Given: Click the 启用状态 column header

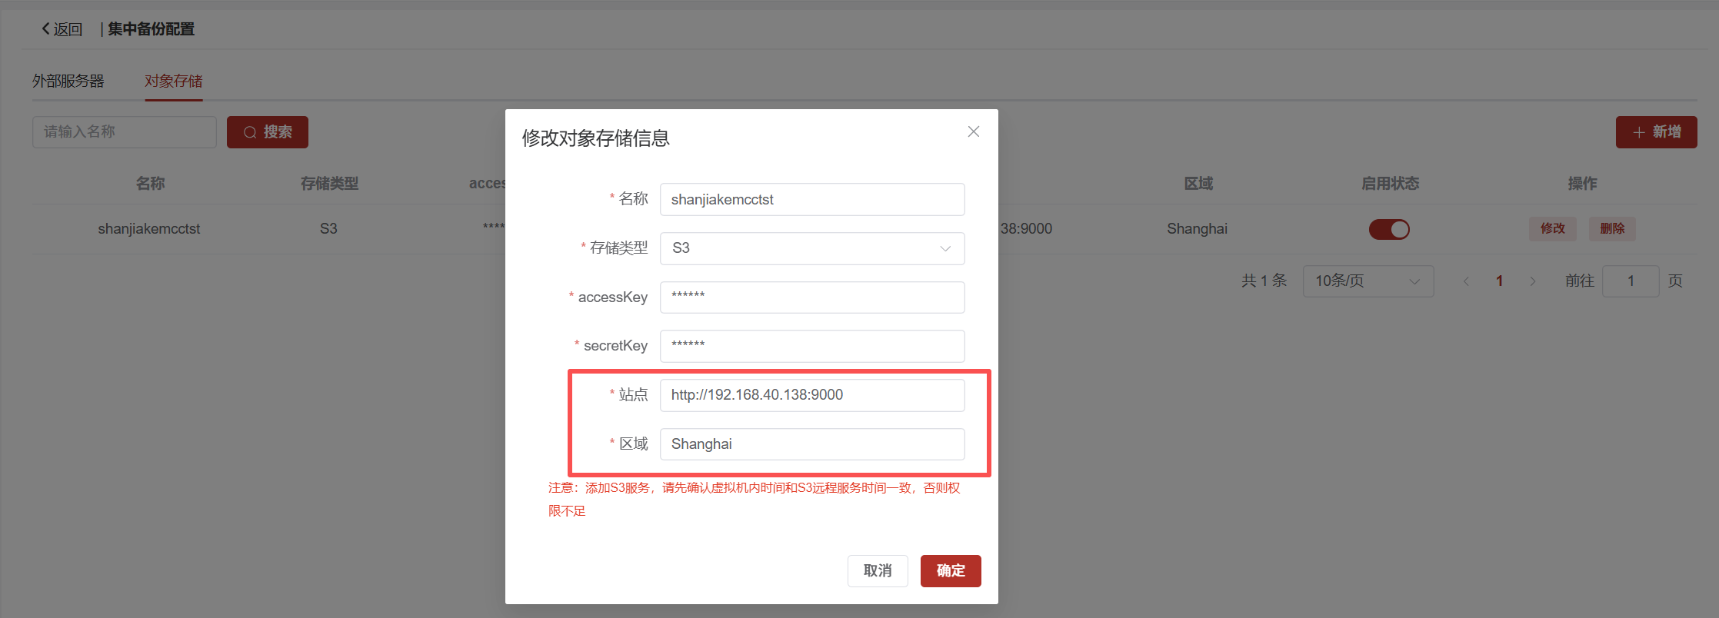Looking at the screenshot, I should click(x=1390, y=184).
